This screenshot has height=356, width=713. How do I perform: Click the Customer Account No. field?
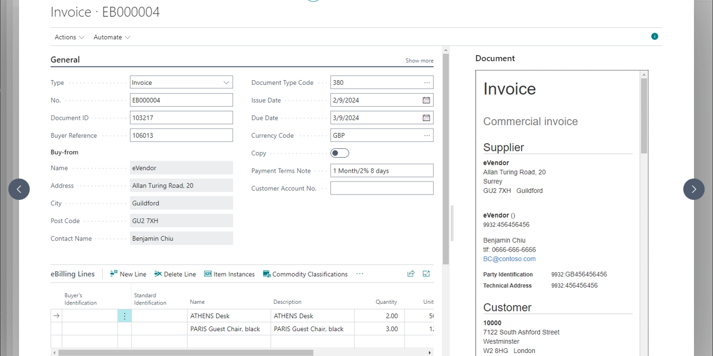(381, 189)
